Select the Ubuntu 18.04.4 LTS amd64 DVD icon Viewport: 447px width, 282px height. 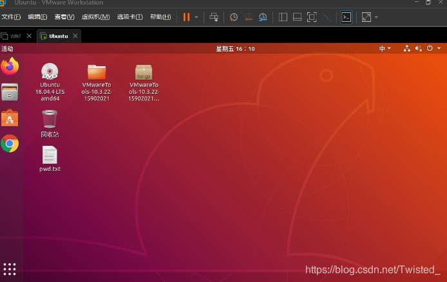(50, 71)
